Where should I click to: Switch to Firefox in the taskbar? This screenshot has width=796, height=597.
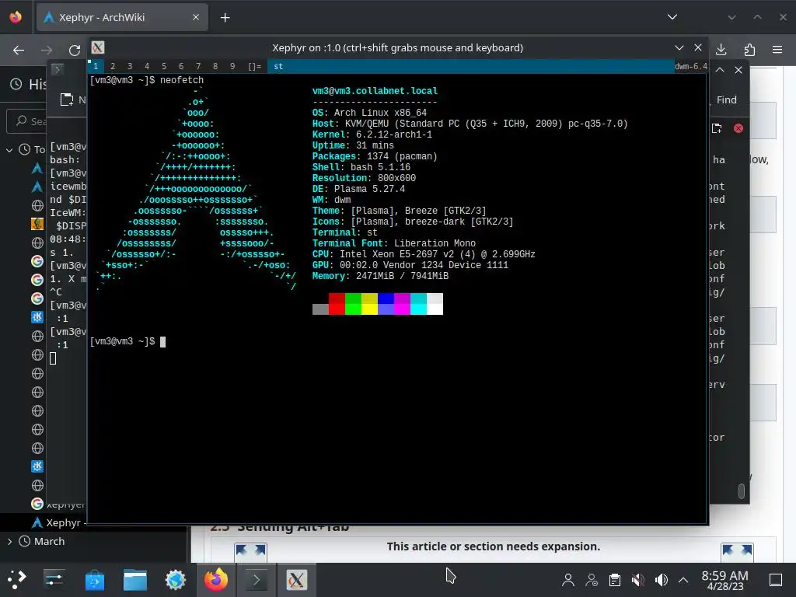pos(216,580)
